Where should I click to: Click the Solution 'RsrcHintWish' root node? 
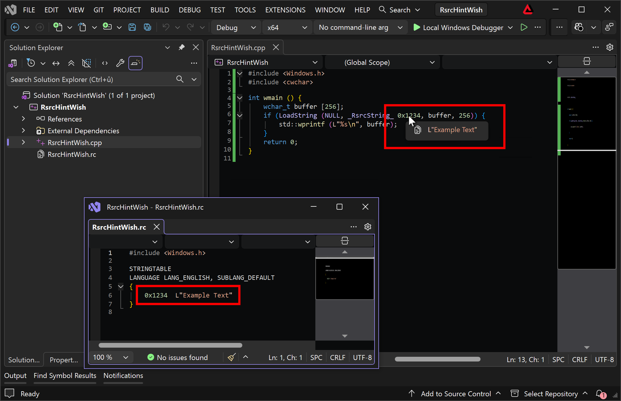[x=94, y=95]
